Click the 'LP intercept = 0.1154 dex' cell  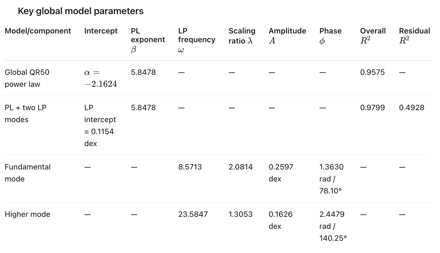pos(100,125)
